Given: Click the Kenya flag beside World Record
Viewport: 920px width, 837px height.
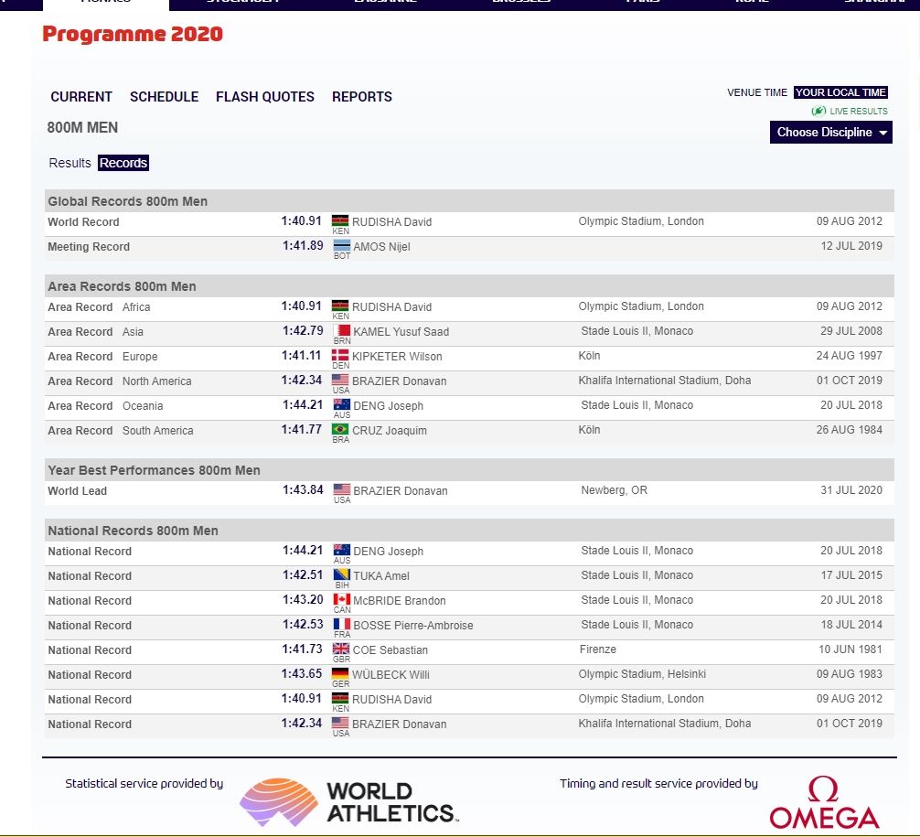Looking at the screenshot, I should click(340, 221).
